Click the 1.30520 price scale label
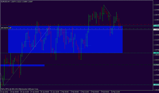This screenshot has height=93, width=159. click(x=156, y=55)
